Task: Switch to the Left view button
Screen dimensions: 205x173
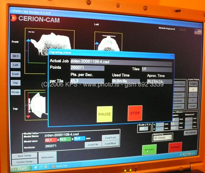Action: [16, 65]
